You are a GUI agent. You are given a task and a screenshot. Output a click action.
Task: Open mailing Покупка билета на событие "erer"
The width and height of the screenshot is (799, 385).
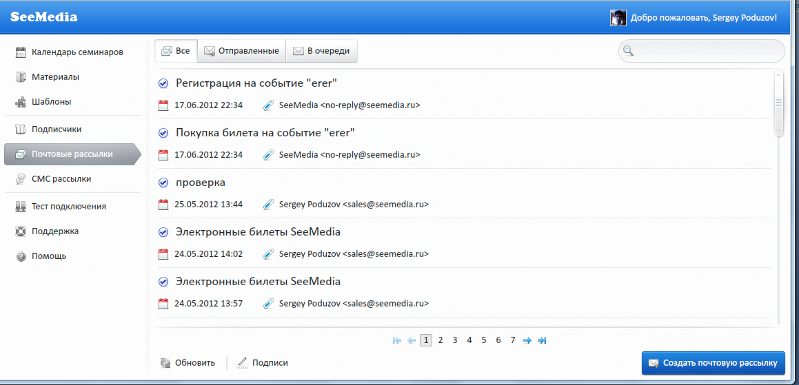coord(265,132)
